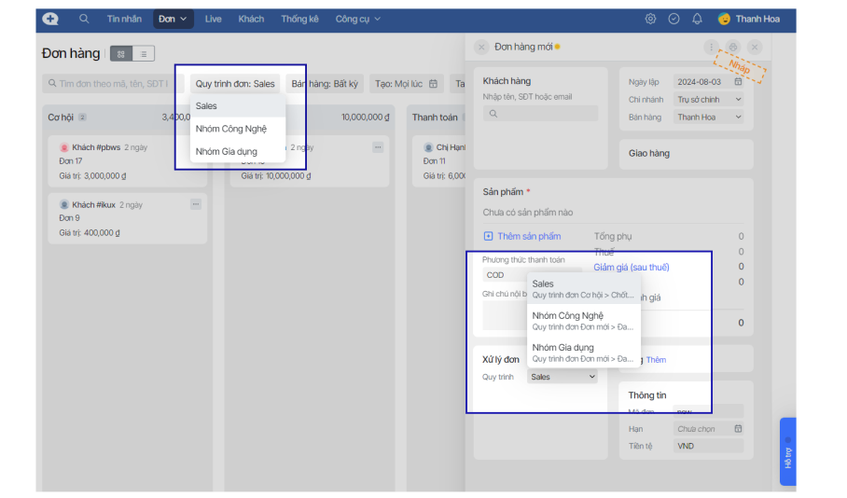The height and width of the screenshot is (498, 847).
Task: Open the Quy trình Sales select box
Action: coord(562,377)
